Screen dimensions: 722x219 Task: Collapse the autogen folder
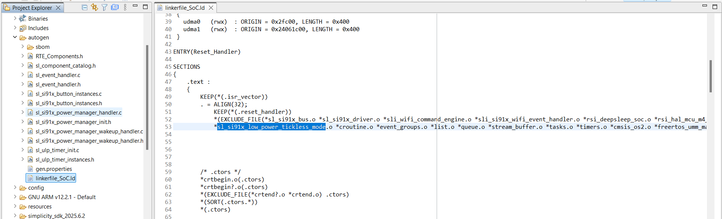coord(15,37)
